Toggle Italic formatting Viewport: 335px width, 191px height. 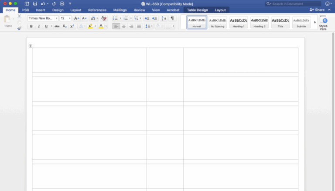click(39, 26)
